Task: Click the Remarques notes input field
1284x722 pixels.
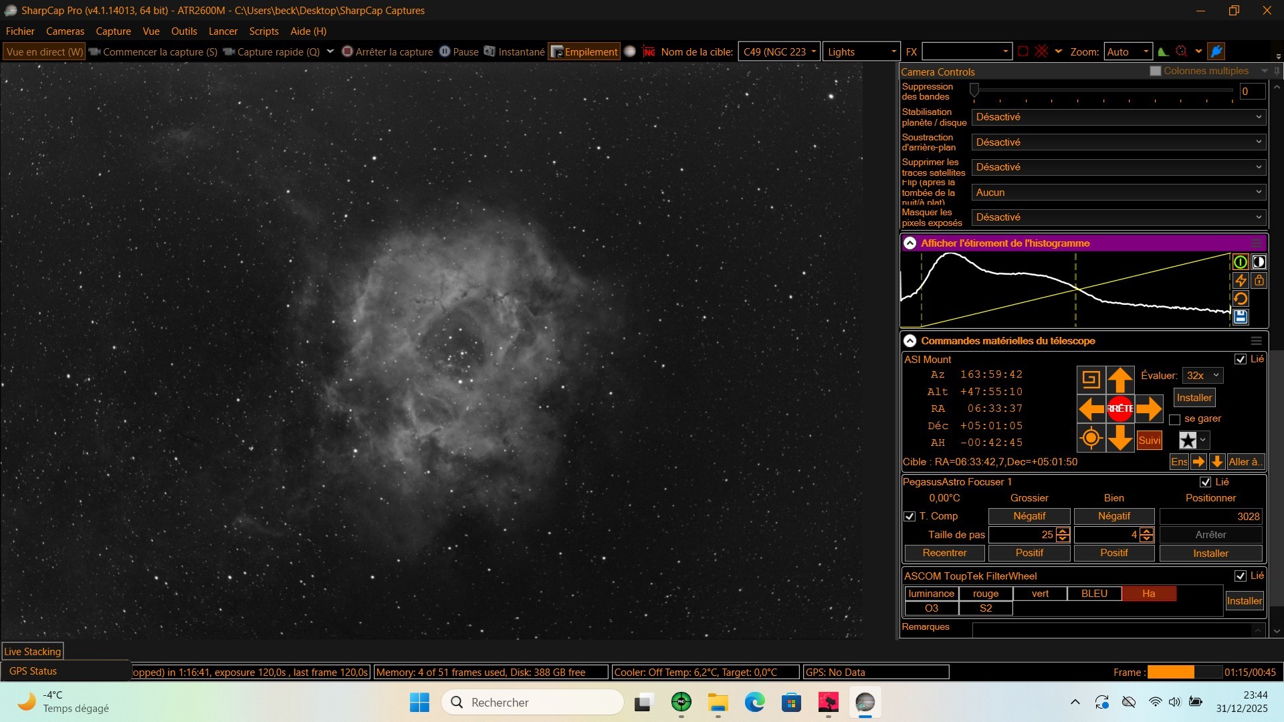Action: point(1113,630)
